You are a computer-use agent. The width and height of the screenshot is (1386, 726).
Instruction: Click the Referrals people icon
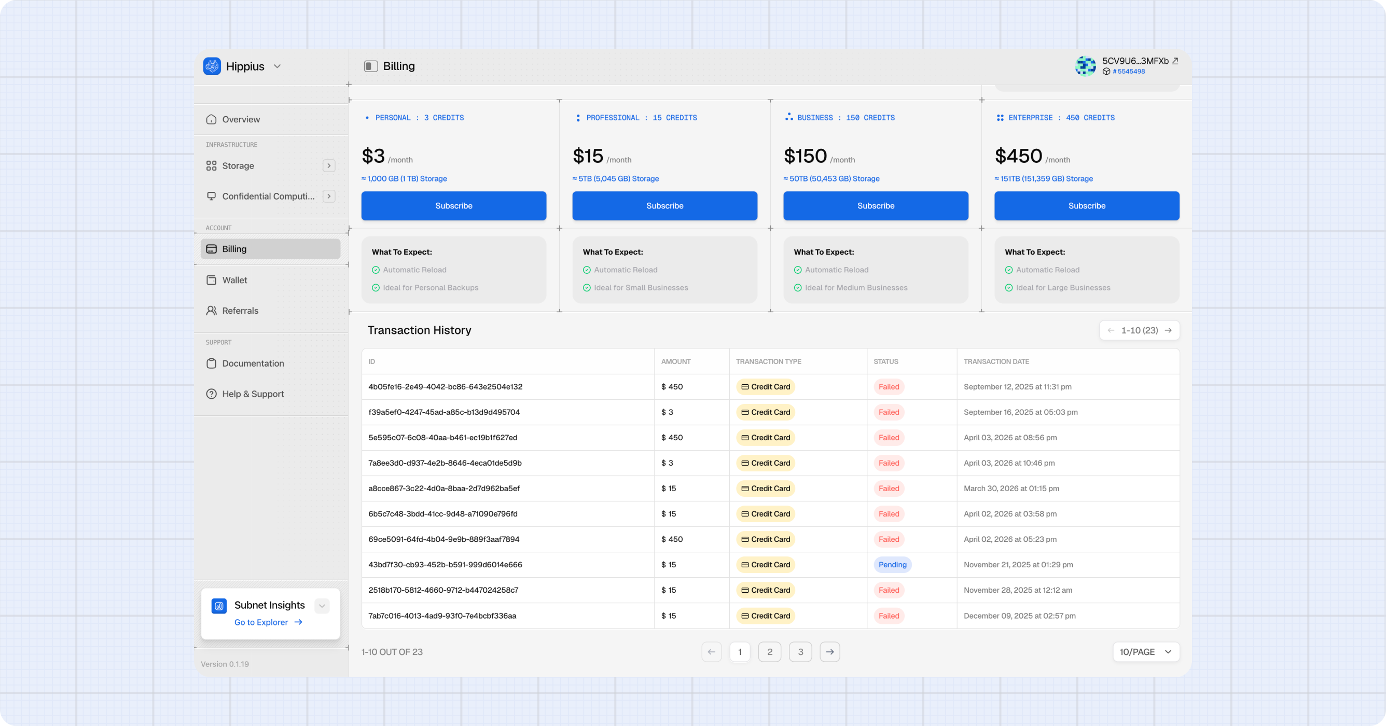pos(212,311)
